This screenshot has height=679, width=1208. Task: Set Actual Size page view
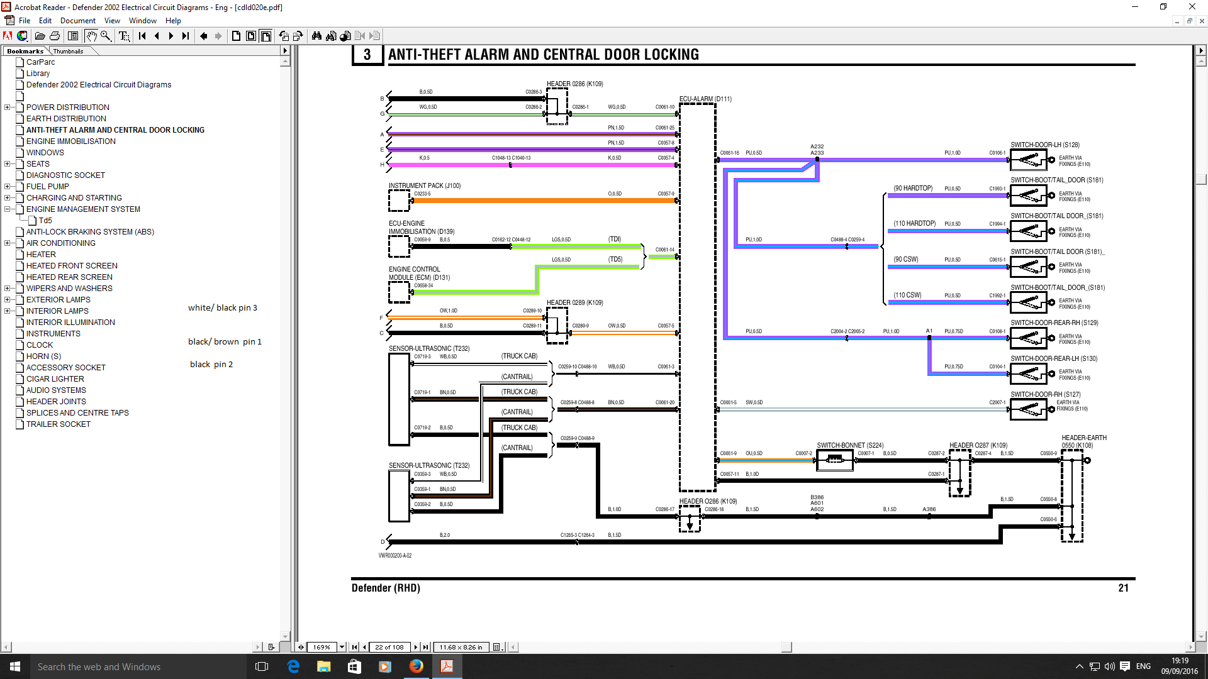pos(236,36)
